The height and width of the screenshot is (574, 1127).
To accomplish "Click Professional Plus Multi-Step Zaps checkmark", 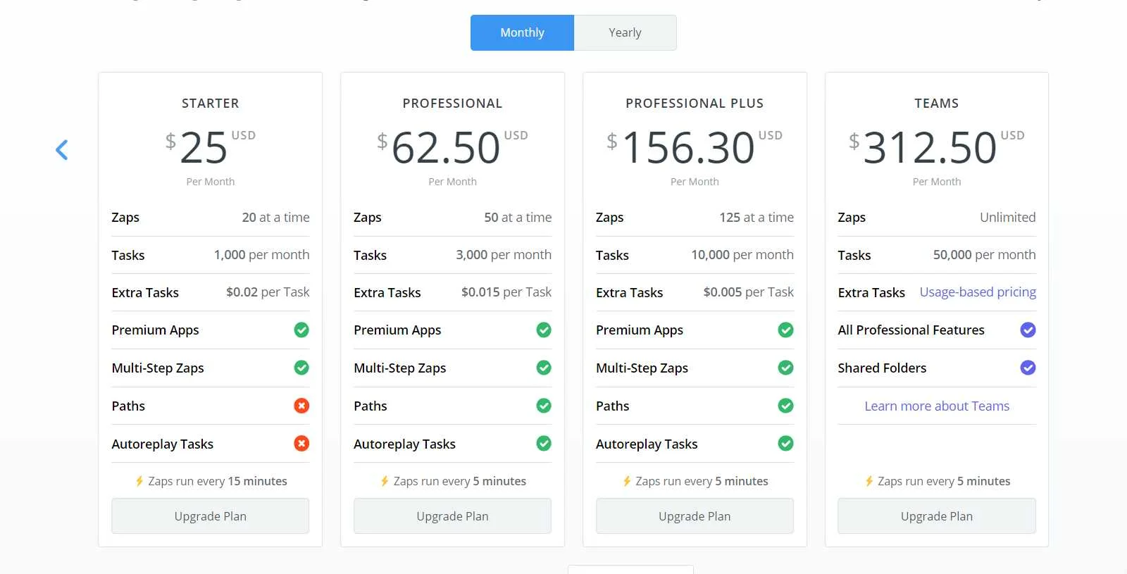I will (x=786, y=368).
